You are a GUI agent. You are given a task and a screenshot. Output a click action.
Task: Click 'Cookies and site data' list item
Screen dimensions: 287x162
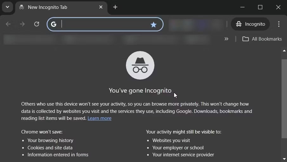[x=50, y=147]
